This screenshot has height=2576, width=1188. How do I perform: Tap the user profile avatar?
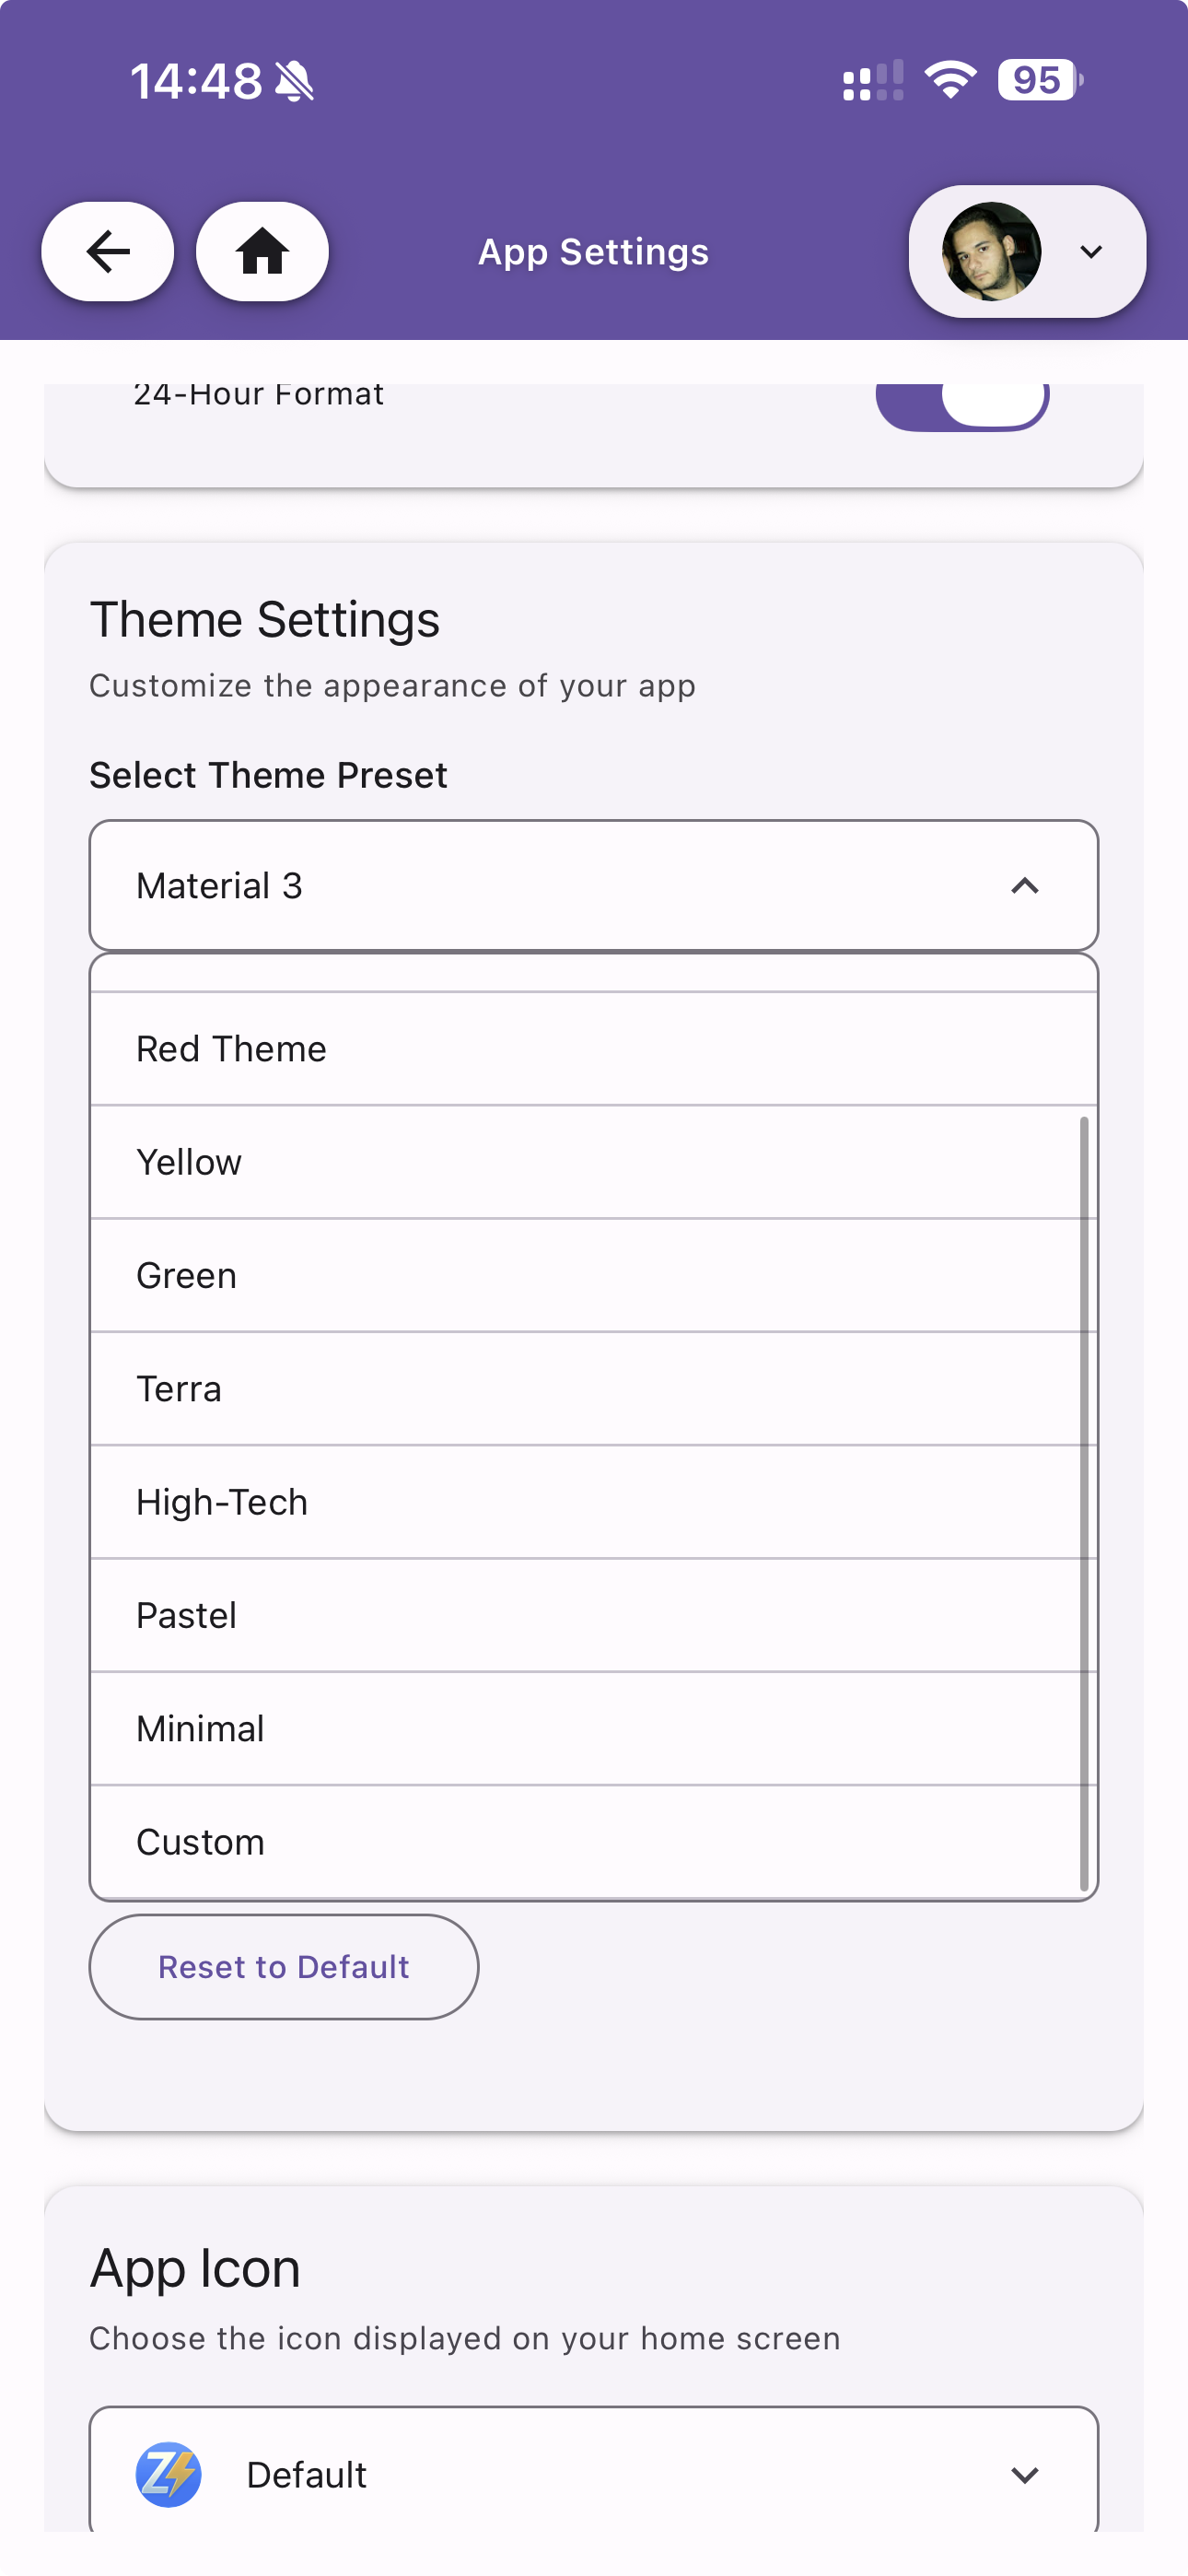tap(991, 251)
